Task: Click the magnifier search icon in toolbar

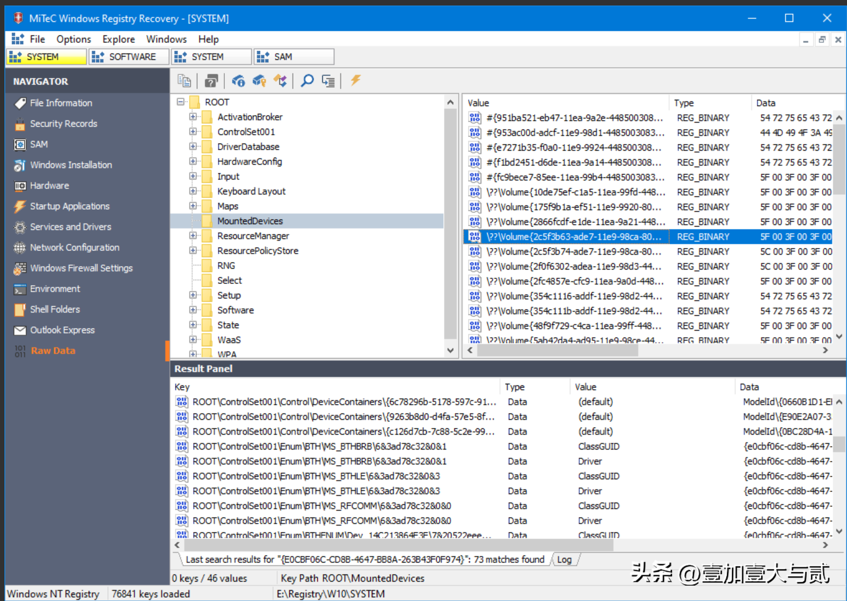Action: pos(307,81)
